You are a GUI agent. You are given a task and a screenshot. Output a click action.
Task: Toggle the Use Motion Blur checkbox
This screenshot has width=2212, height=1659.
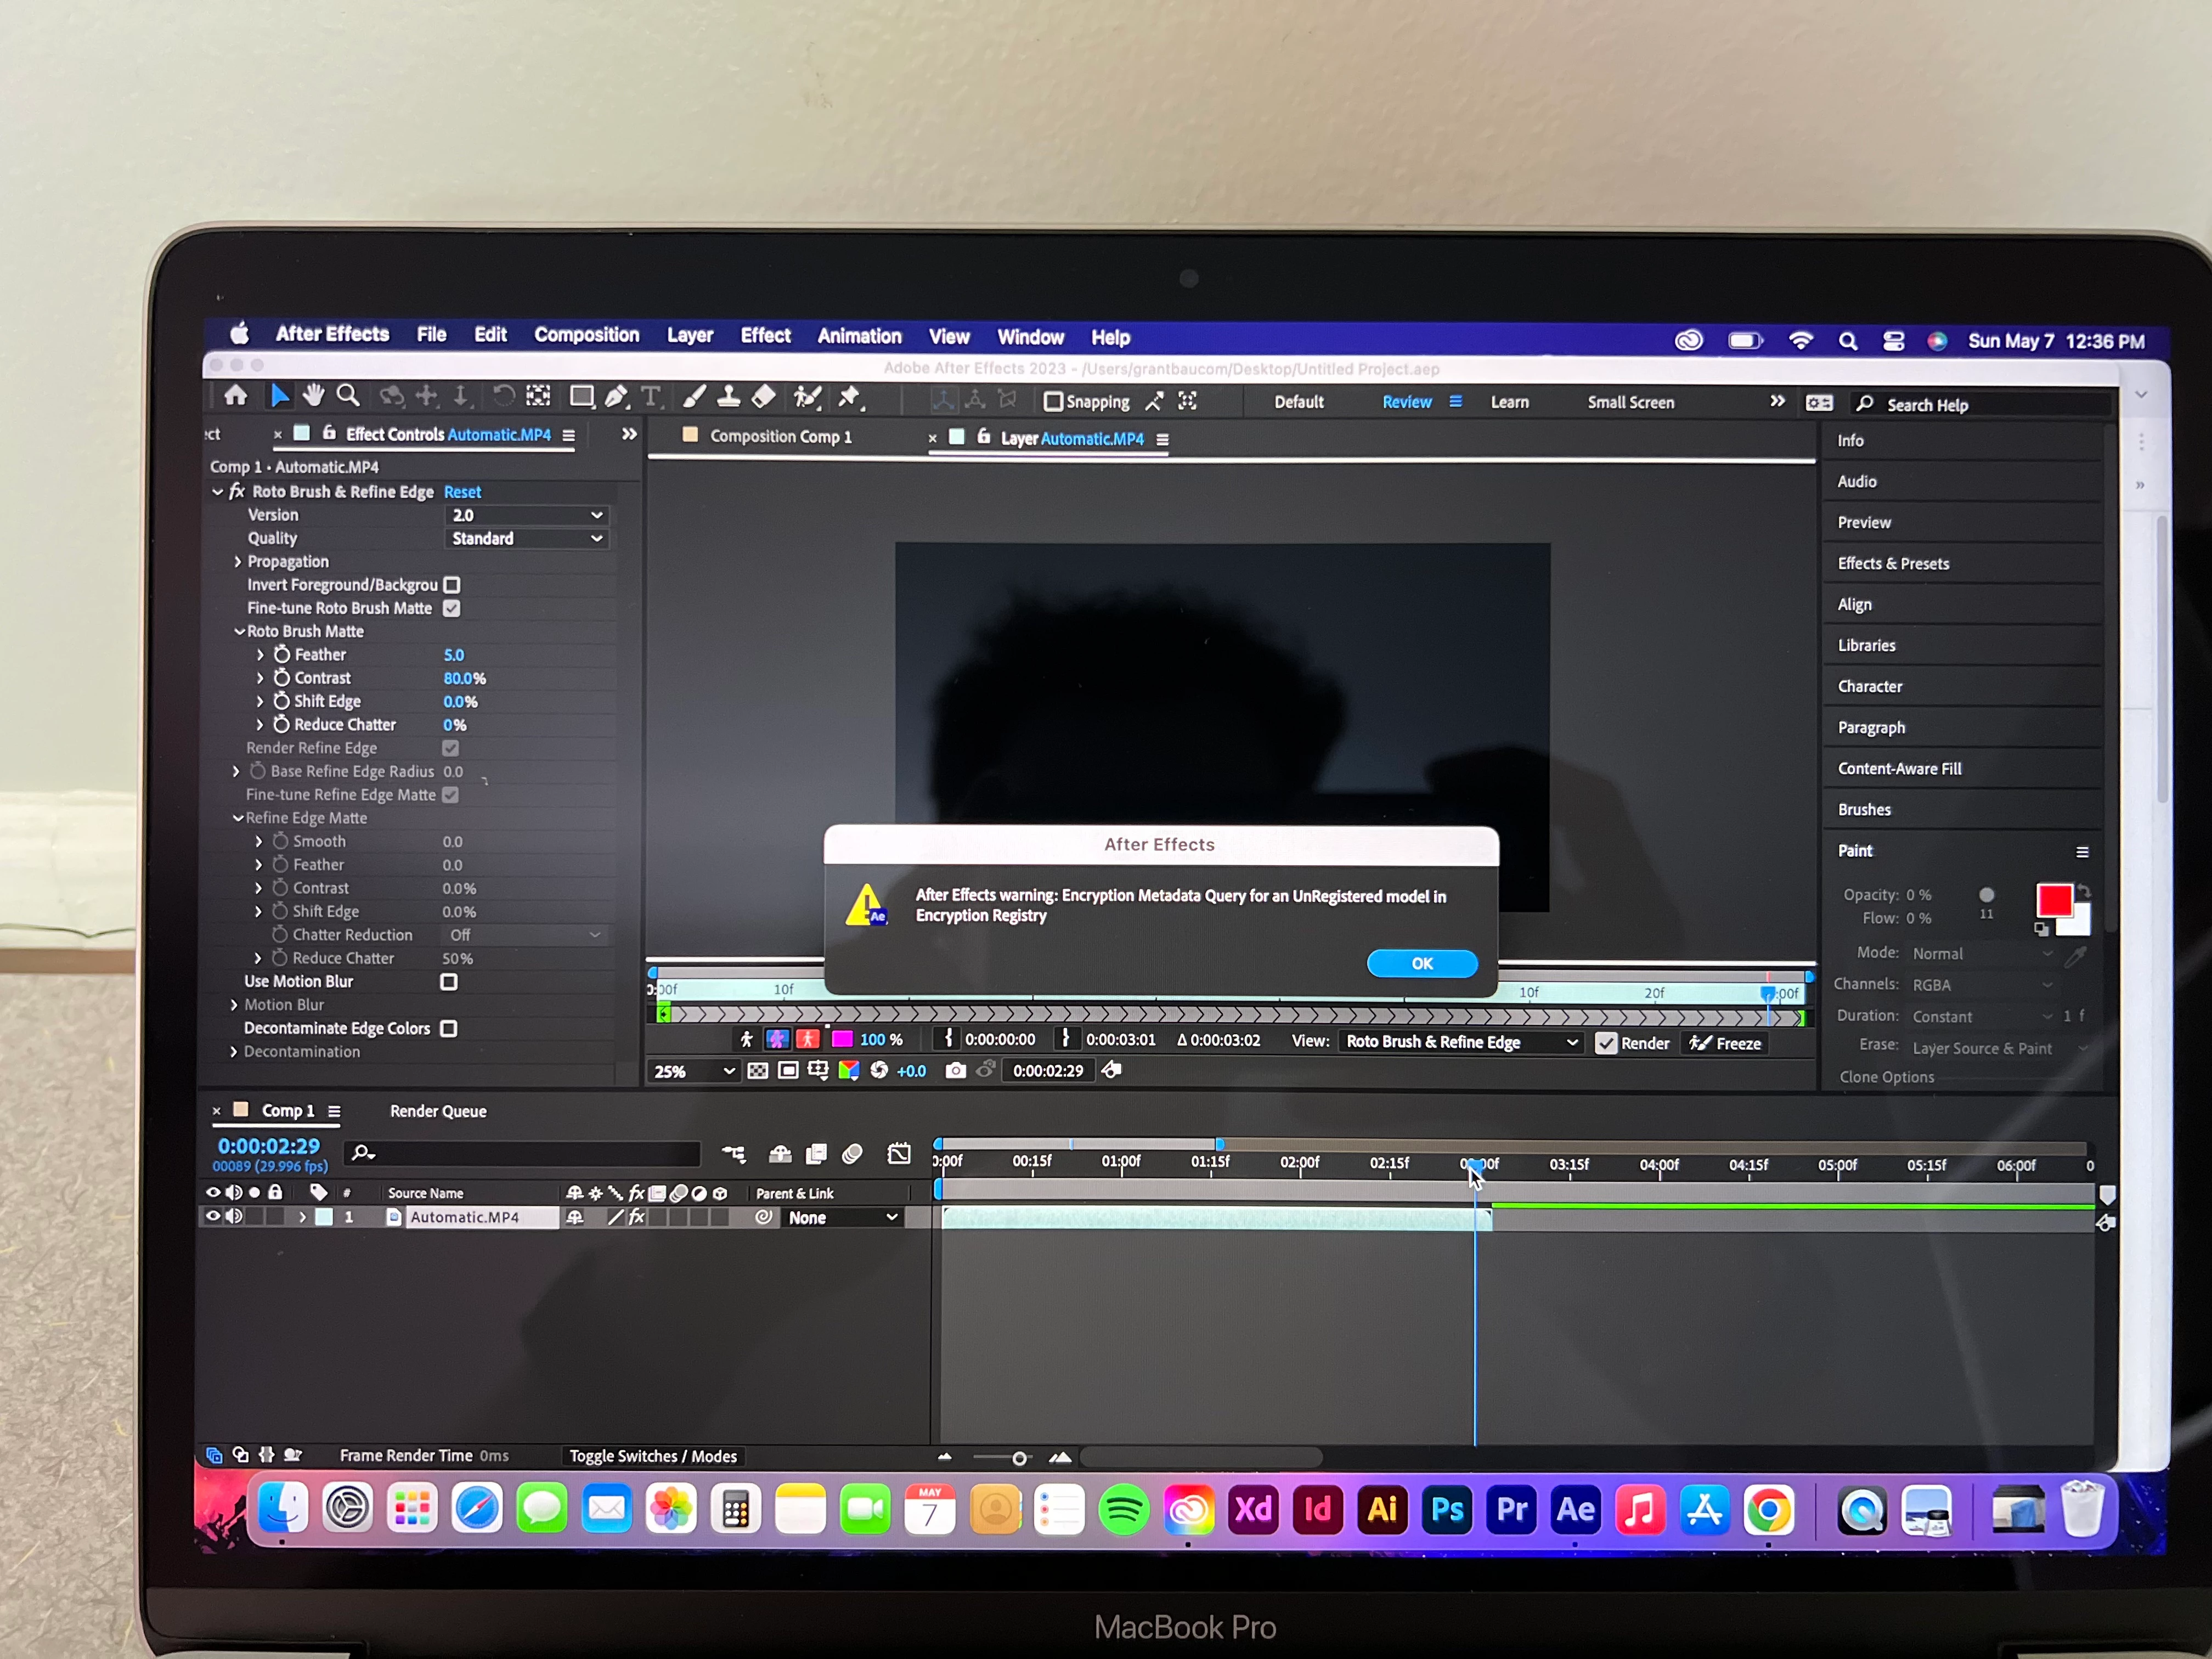[x=449, y=982]
